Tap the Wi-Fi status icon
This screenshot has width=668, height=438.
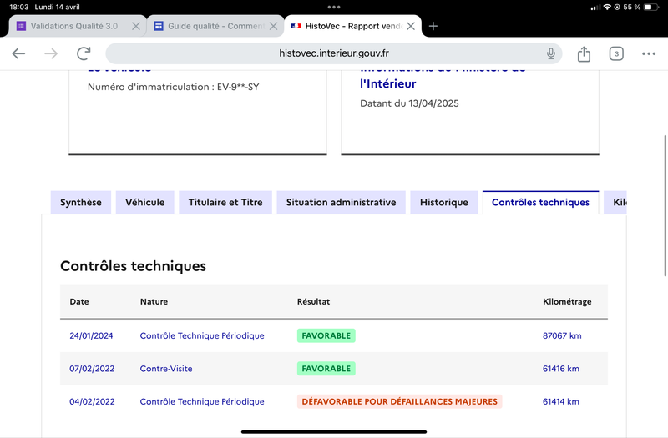point(607,7)
